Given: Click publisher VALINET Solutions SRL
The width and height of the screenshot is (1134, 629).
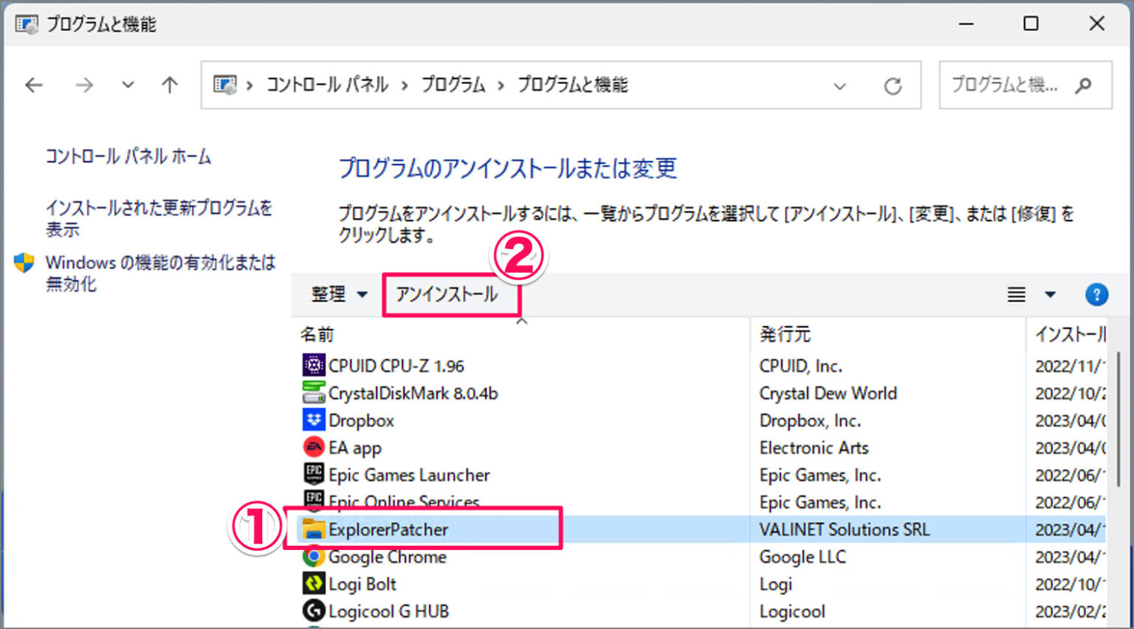Looking at the screenshot, I should pyautogui.click(x=845, y=529).
